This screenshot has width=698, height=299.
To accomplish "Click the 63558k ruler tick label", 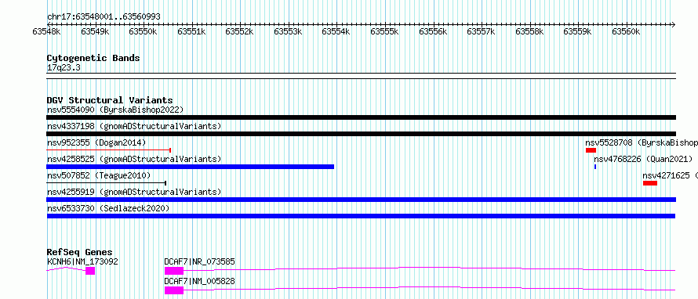I will tap(529, 31).
